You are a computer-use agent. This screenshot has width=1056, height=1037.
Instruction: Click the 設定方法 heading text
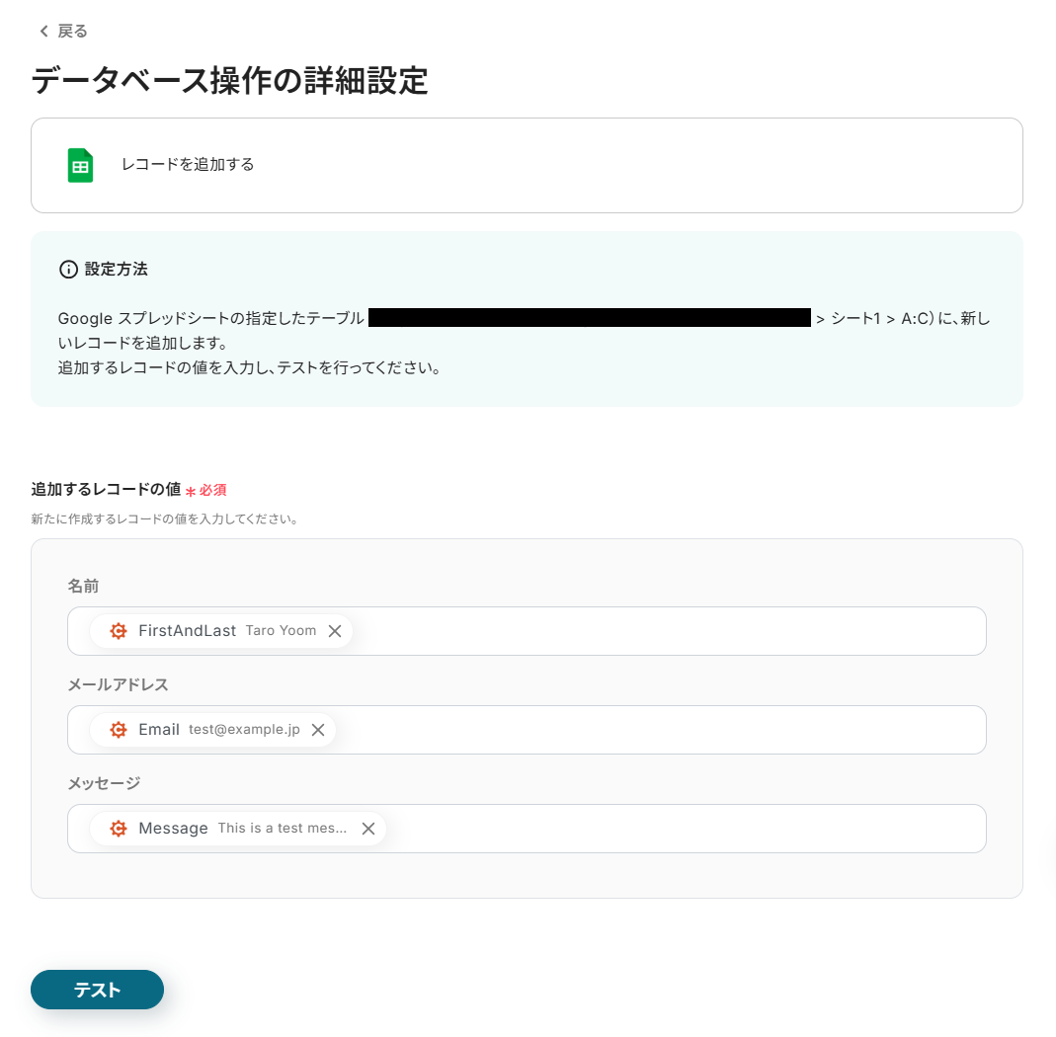[x=117, y=269]
